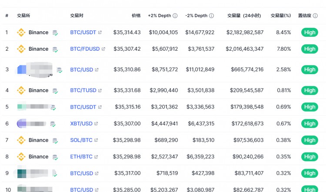Click the High confidence badge in row 3
The height and width of the screenshot is (192, 326).
point(309,70)
